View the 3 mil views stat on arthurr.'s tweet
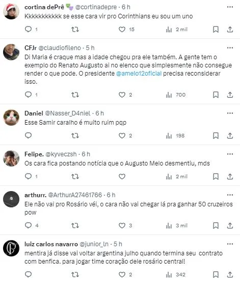240x283 pixels. 176,225
